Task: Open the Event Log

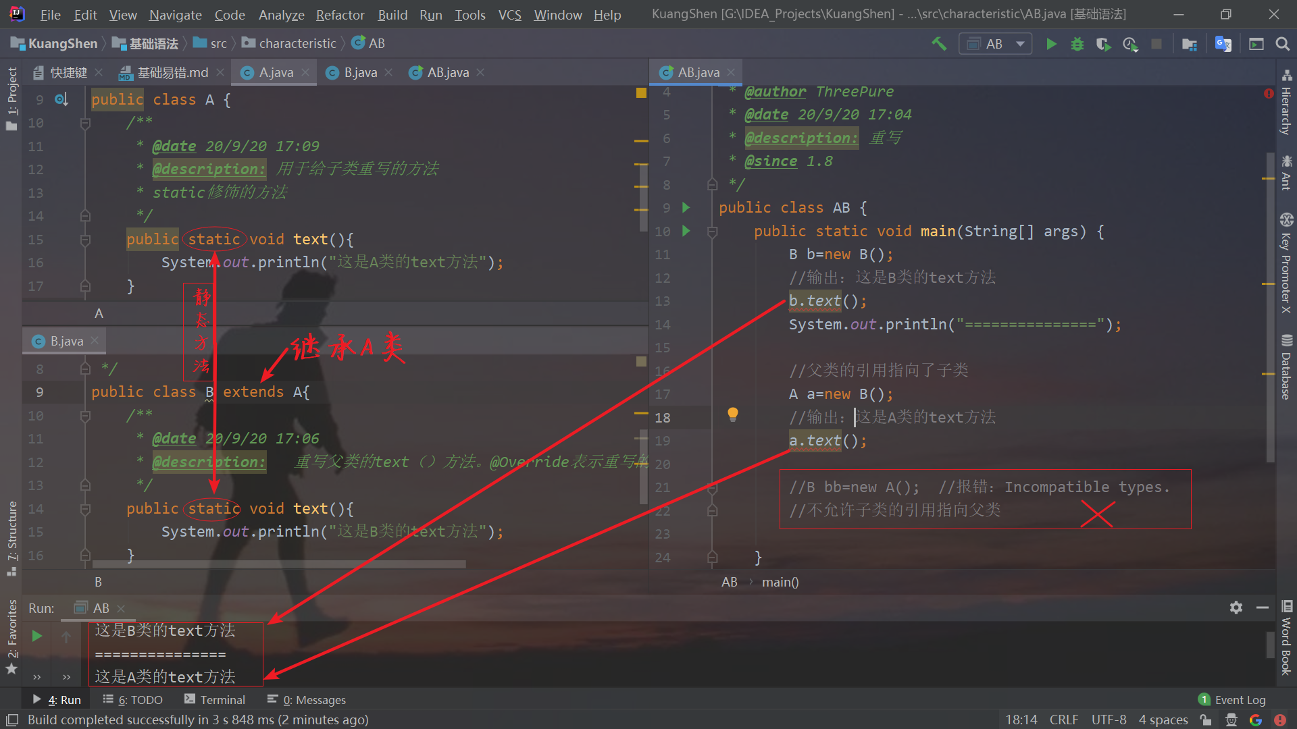Action: pyautogui.click(x=1232, y=700)
